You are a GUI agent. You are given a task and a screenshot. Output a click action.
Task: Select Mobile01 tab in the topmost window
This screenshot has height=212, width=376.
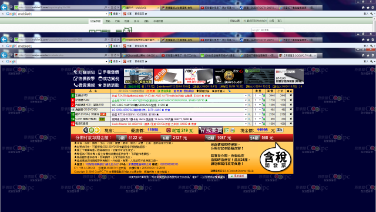(x=140, y=8)
